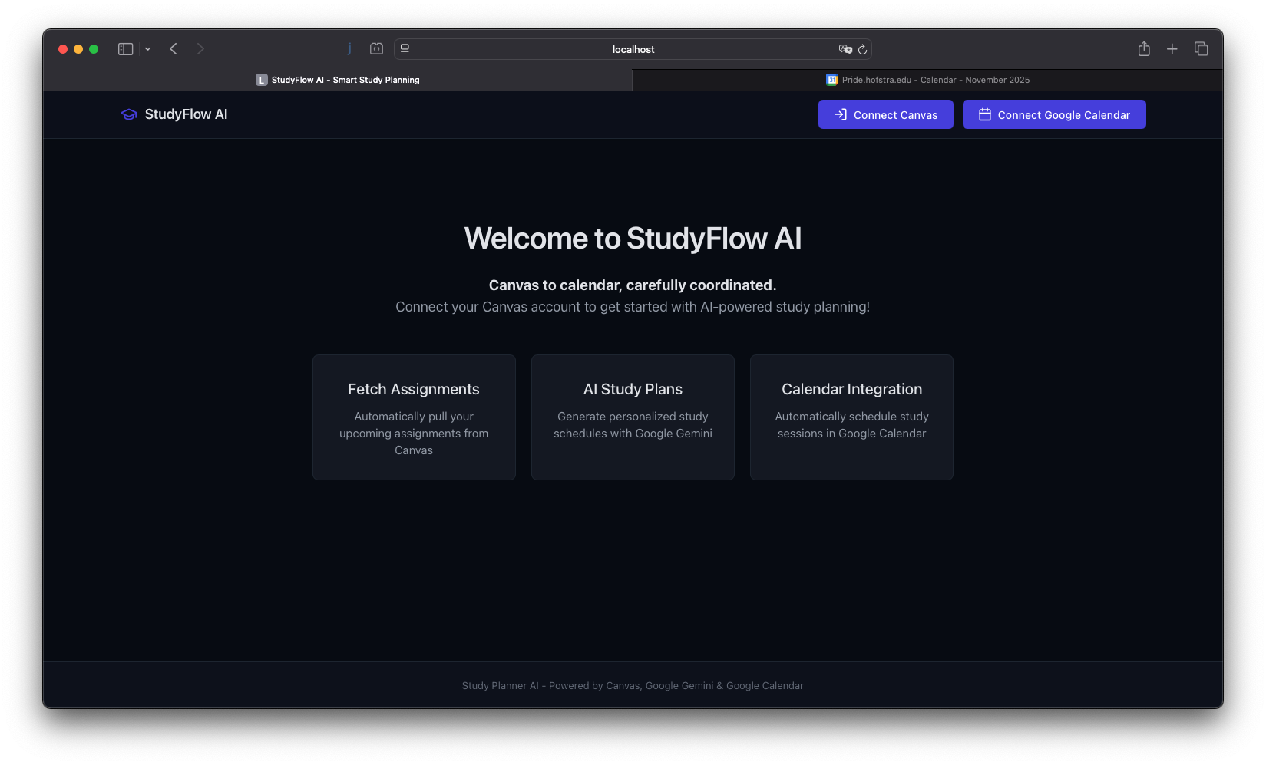Image resolution: width=1266 pixels, height=765 pixels.
Task: Click the extension icon beside address bar
Action: tap(376, 49)
